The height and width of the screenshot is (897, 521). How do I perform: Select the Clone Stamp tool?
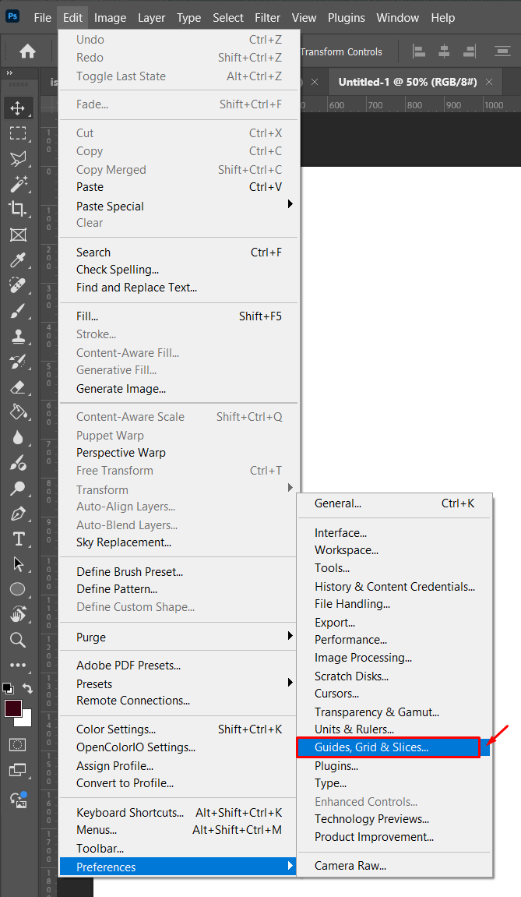tap(18, 337)
